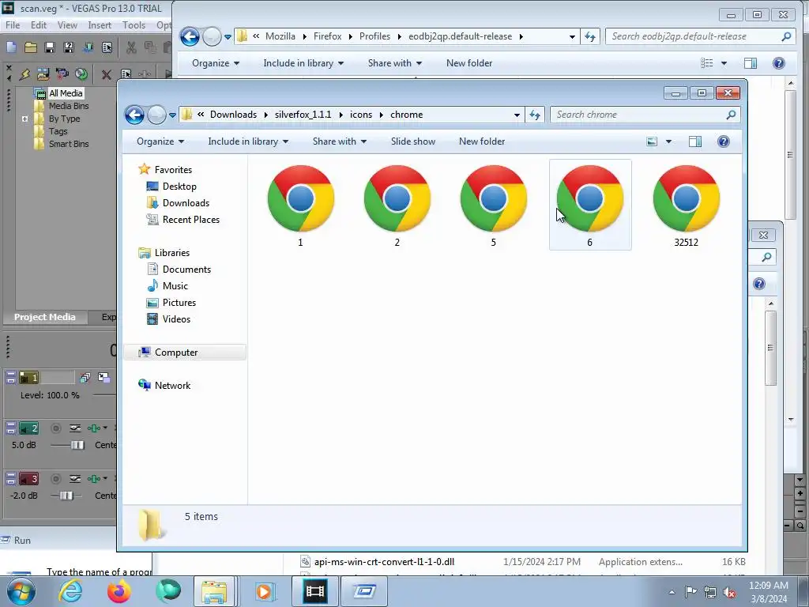The width and height of the screenshot is (809, 607).
Task: Click Back arrow in the Firefox profile window
Action: point(190,36)
